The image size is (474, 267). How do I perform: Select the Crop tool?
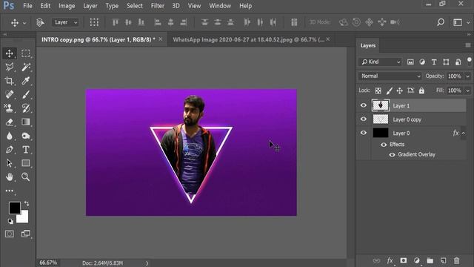click(x=10, y=81)
